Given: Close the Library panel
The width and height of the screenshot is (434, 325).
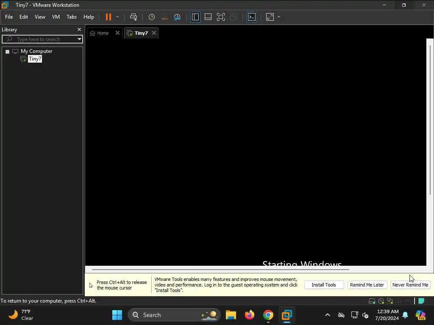Looking at the screenshot, I should point(79,30).
